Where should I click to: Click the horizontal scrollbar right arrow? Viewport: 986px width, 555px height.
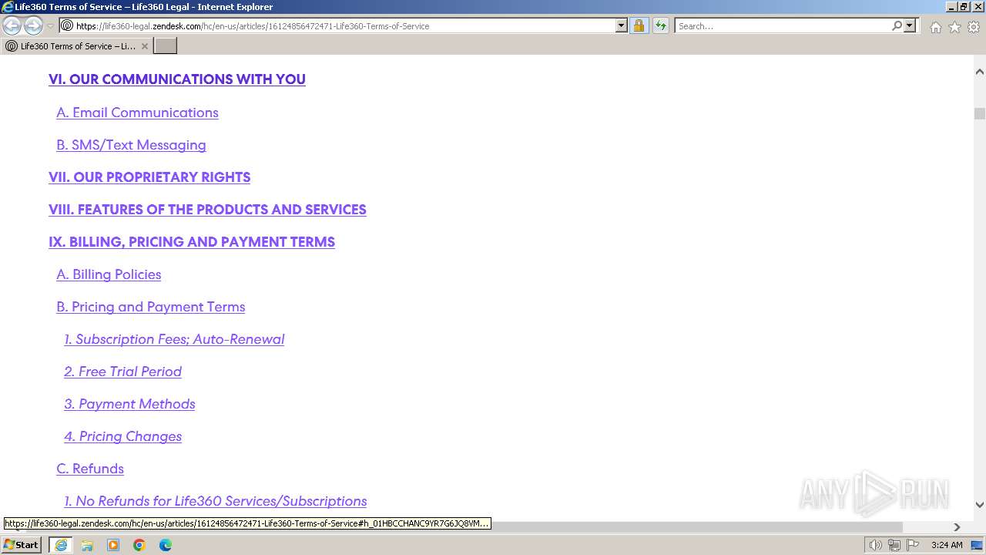(x=957, y=526)
